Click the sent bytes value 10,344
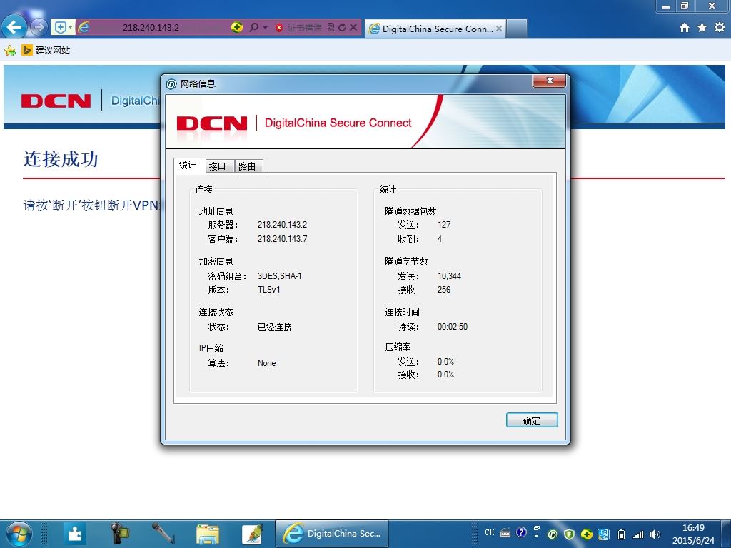The height and width of the screenshot is (548, 731). [x=450, y=276]
